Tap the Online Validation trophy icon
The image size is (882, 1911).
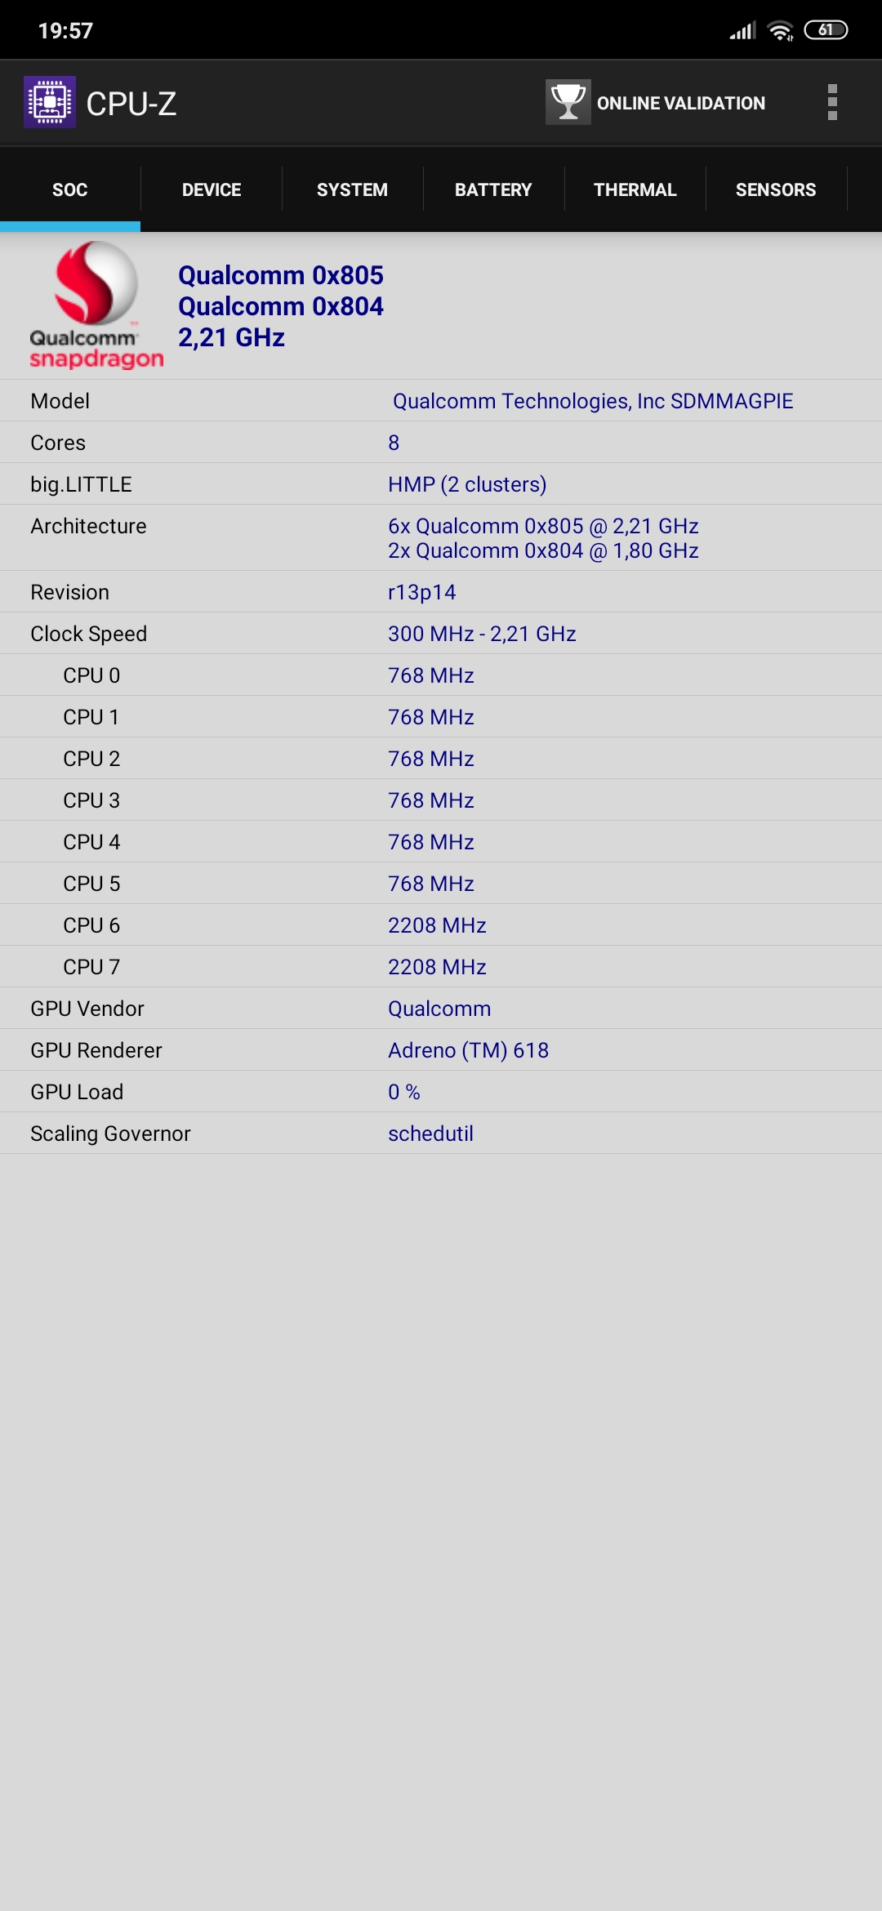pos(568,102)
